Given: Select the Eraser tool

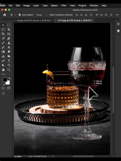Looking at the screenshot, I should (9, 47).
